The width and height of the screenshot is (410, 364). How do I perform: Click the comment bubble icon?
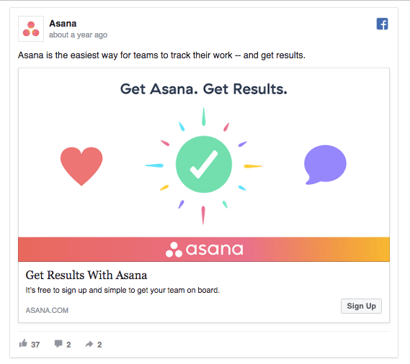pyautogui.click(x=58, y=344)
